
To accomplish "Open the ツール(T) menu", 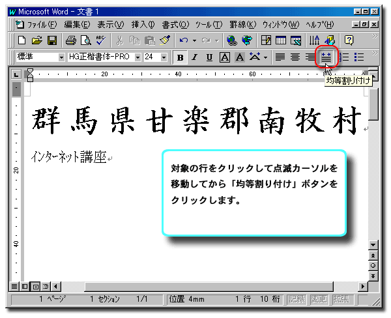I will pyautogui.click(x=209, y=25).
